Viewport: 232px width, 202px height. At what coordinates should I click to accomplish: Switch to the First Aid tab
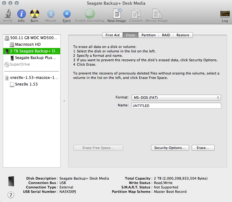point(113,35)
